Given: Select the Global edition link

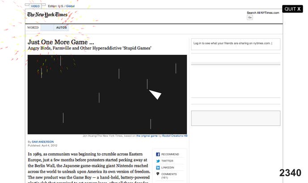Looking at the screenshot, I should click(x=71, y=6).
